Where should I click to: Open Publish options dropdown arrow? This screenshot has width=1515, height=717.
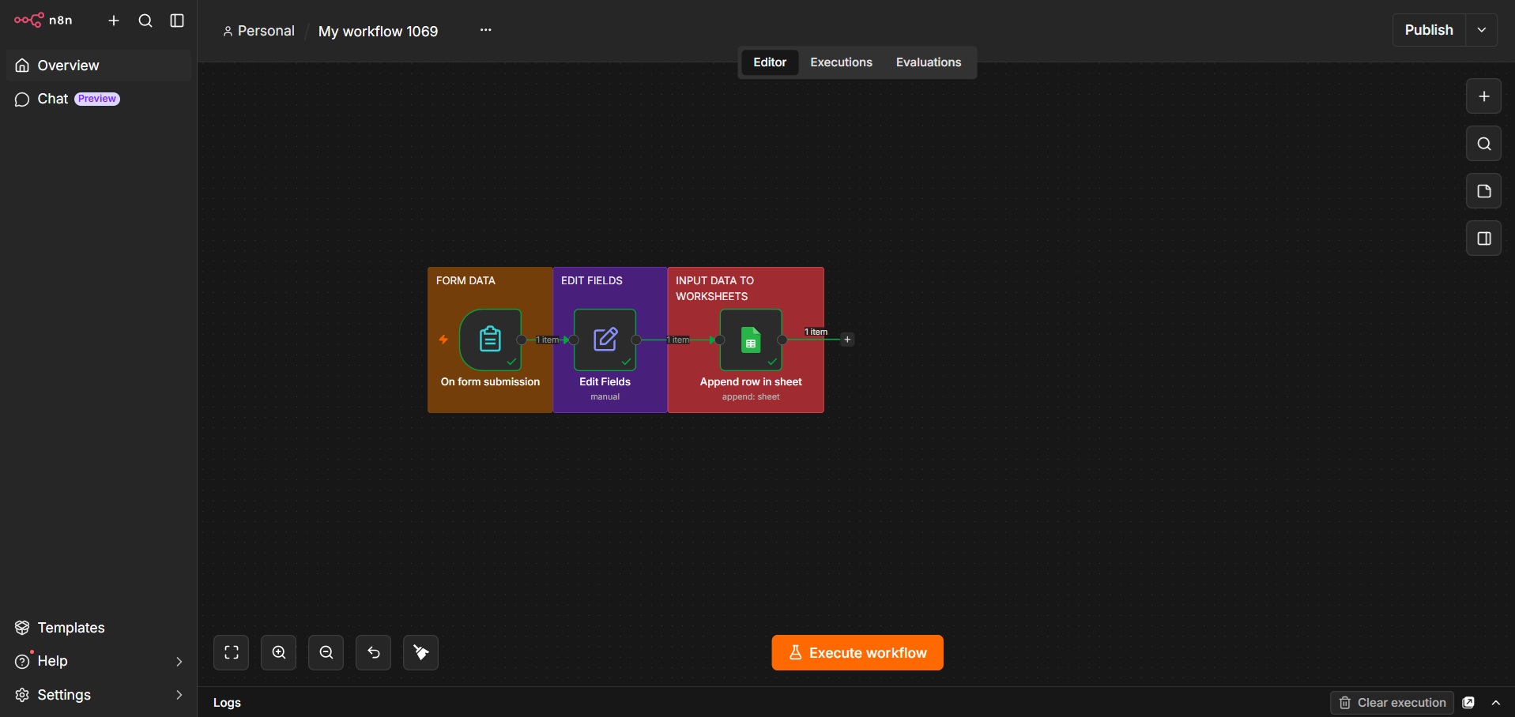point(1482,30)
